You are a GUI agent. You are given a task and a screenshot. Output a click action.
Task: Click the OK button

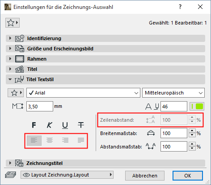(188, 176)
